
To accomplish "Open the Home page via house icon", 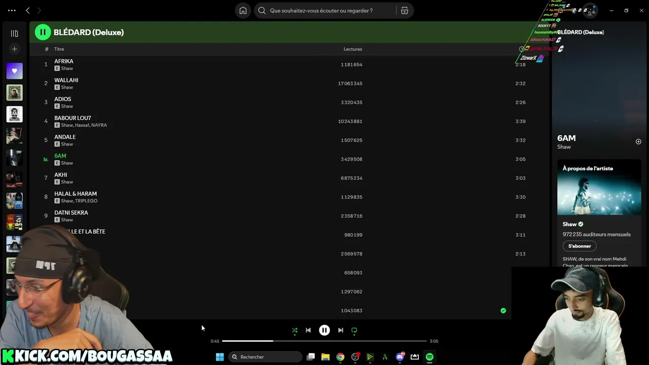I will pos(243,11).
